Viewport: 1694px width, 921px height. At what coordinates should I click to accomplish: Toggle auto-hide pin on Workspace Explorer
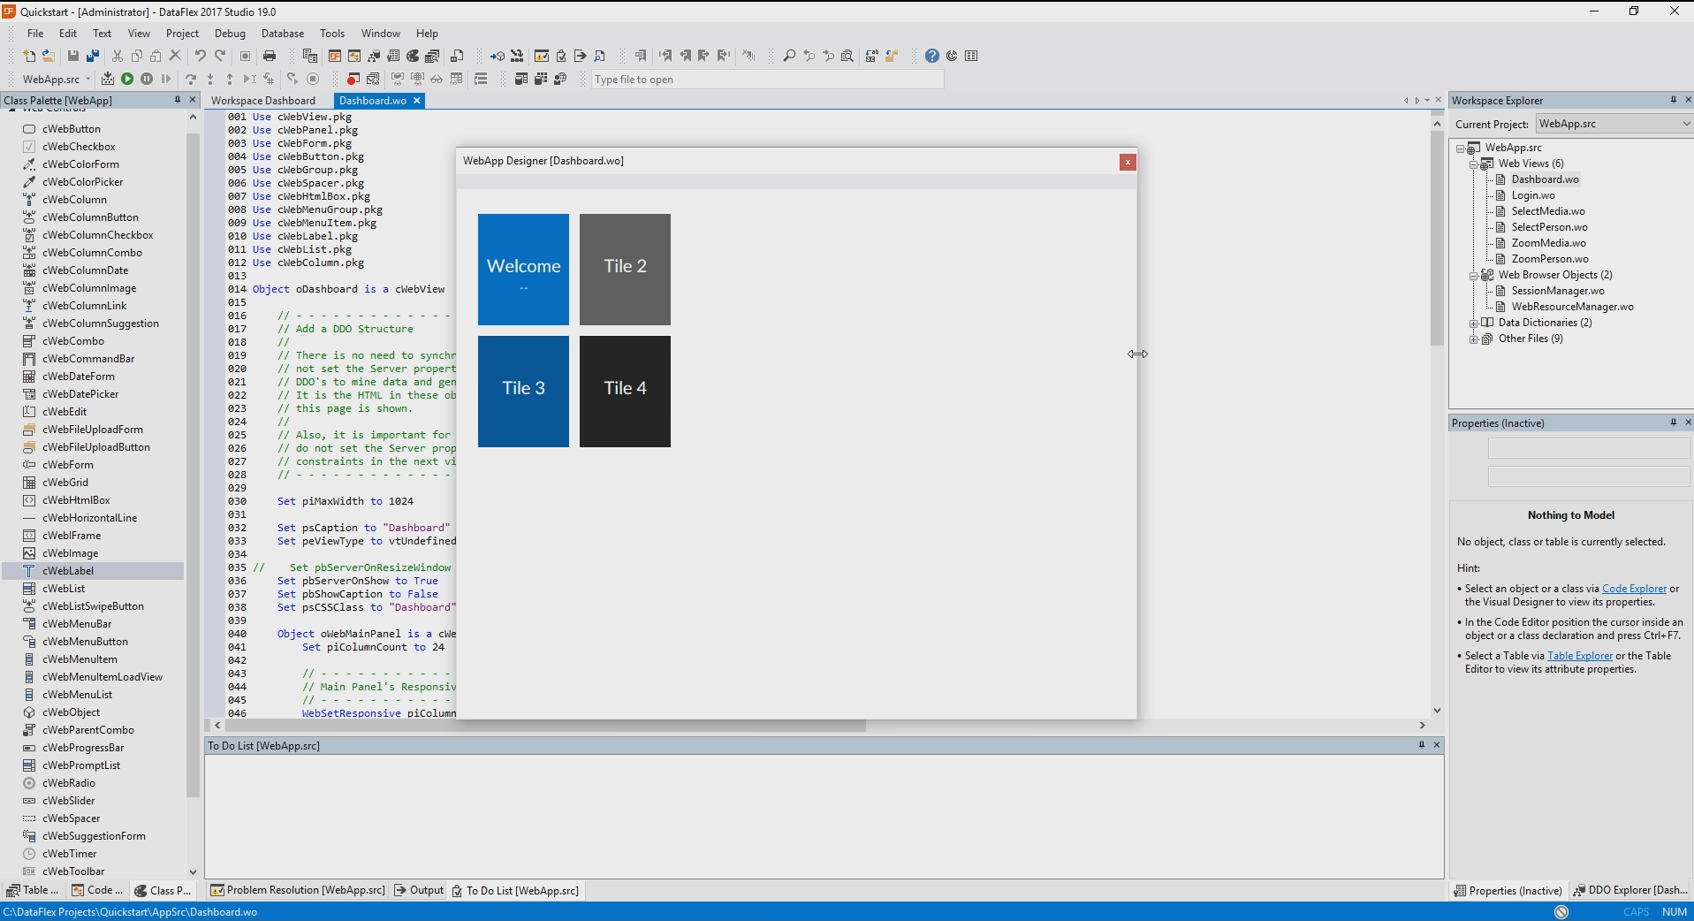point(1673,100)
